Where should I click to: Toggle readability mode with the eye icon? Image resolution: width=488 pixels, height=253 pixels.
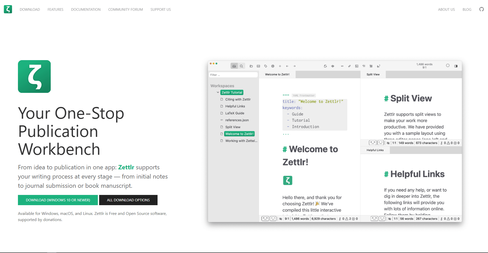pos(333,66)
